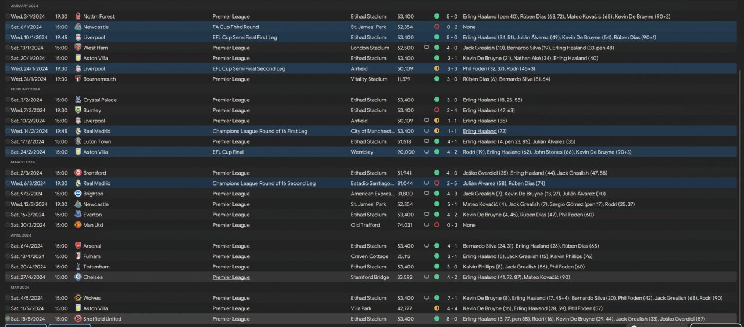Screen dimensions: 744x327
Task: Click the 11,379 attendance value
Action: (x=404, y=79)
